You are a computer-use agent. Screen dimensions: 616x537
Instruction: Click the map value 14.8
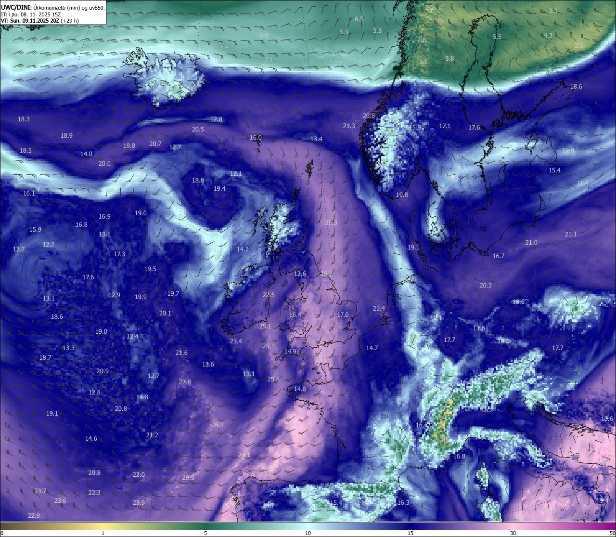coord(300,389)
